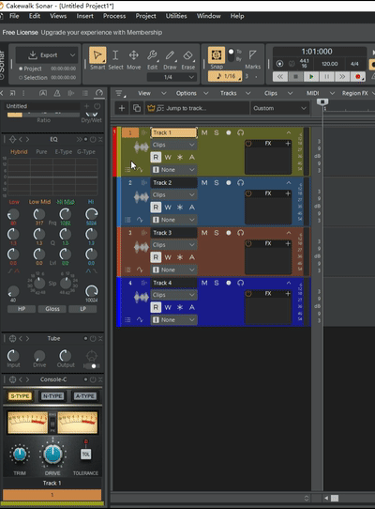Open the Process menu
The width and height of the screenshot is (375, 509).
coord(114,16)
